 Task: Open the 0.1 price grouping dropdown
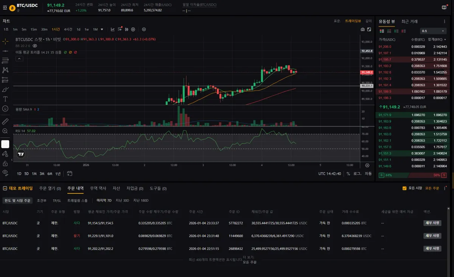point(433,31)
